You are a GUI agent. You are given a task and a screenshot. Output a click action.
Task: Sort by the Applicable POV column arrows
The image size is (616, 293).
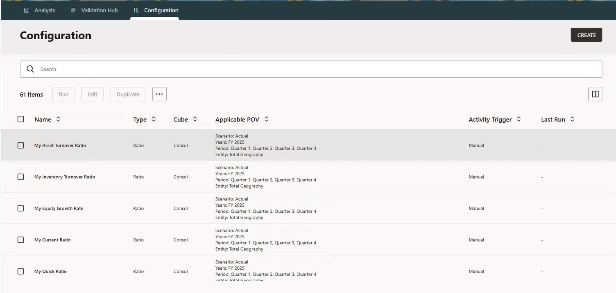click(x=266, y=119)
